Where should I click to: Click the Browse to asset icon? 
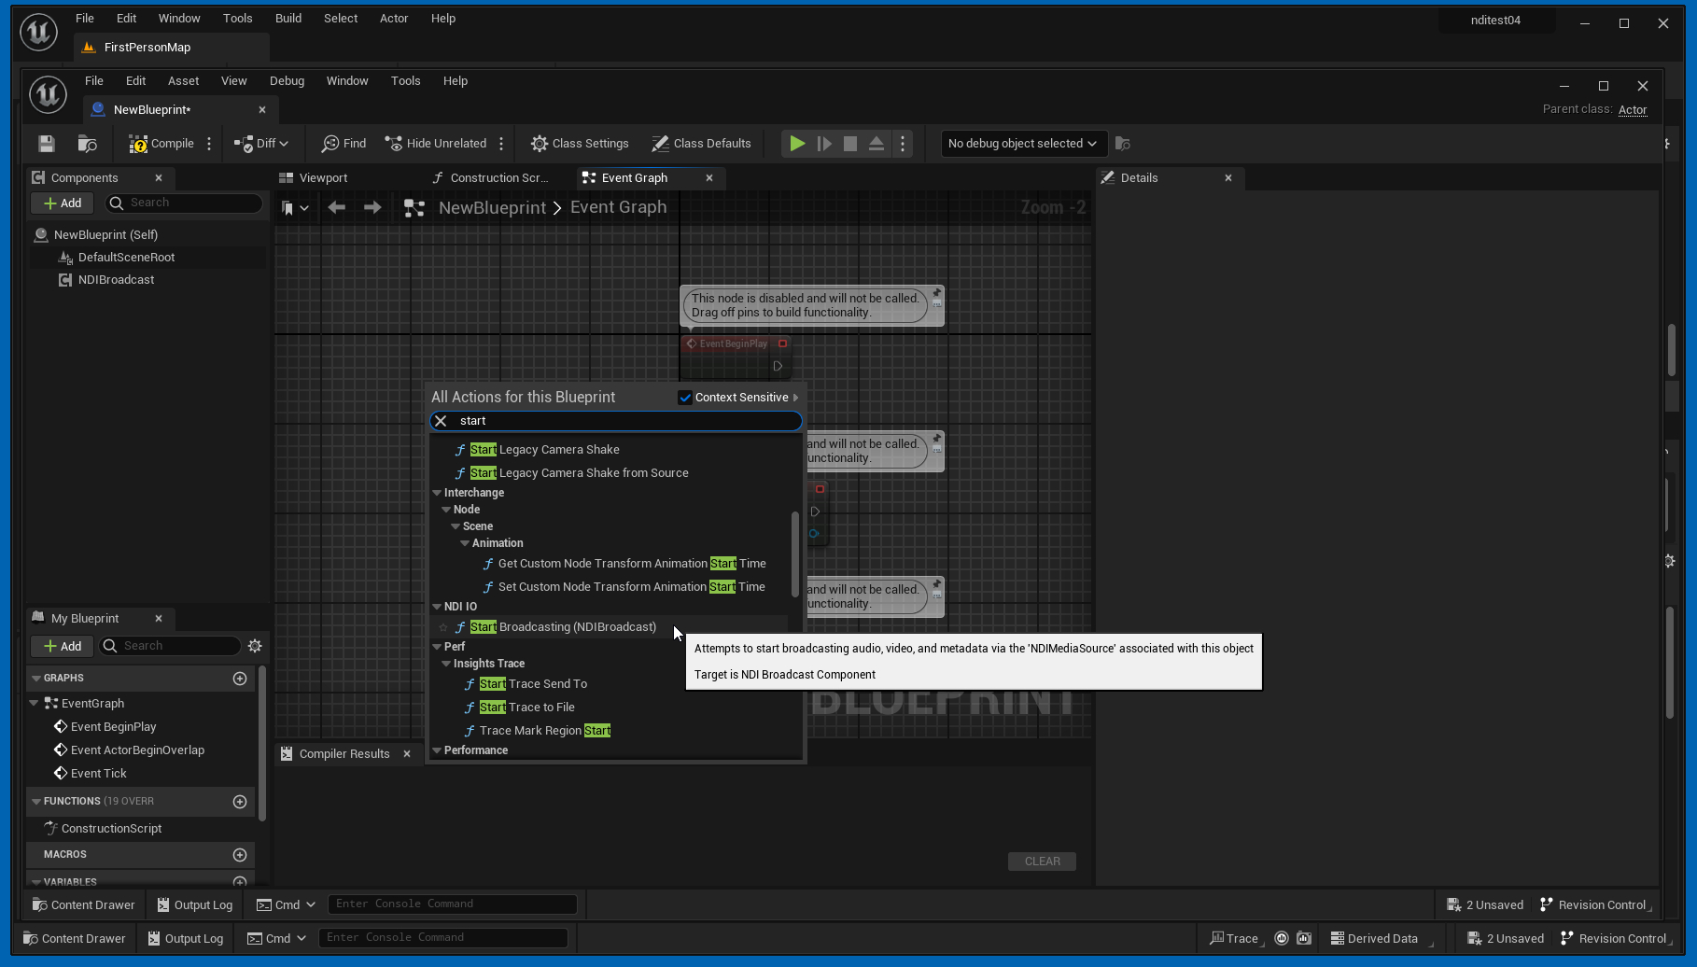(87, 144)
